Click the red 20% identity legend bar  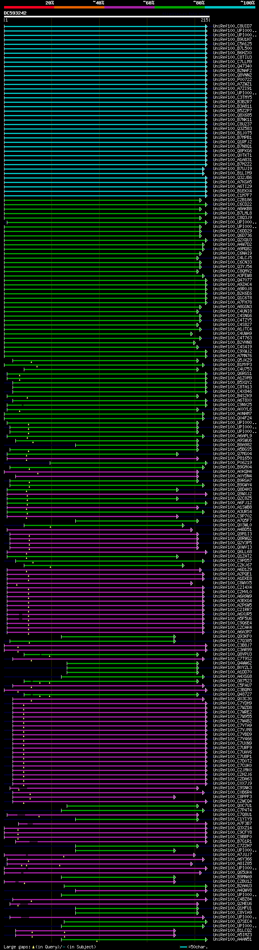29,7
